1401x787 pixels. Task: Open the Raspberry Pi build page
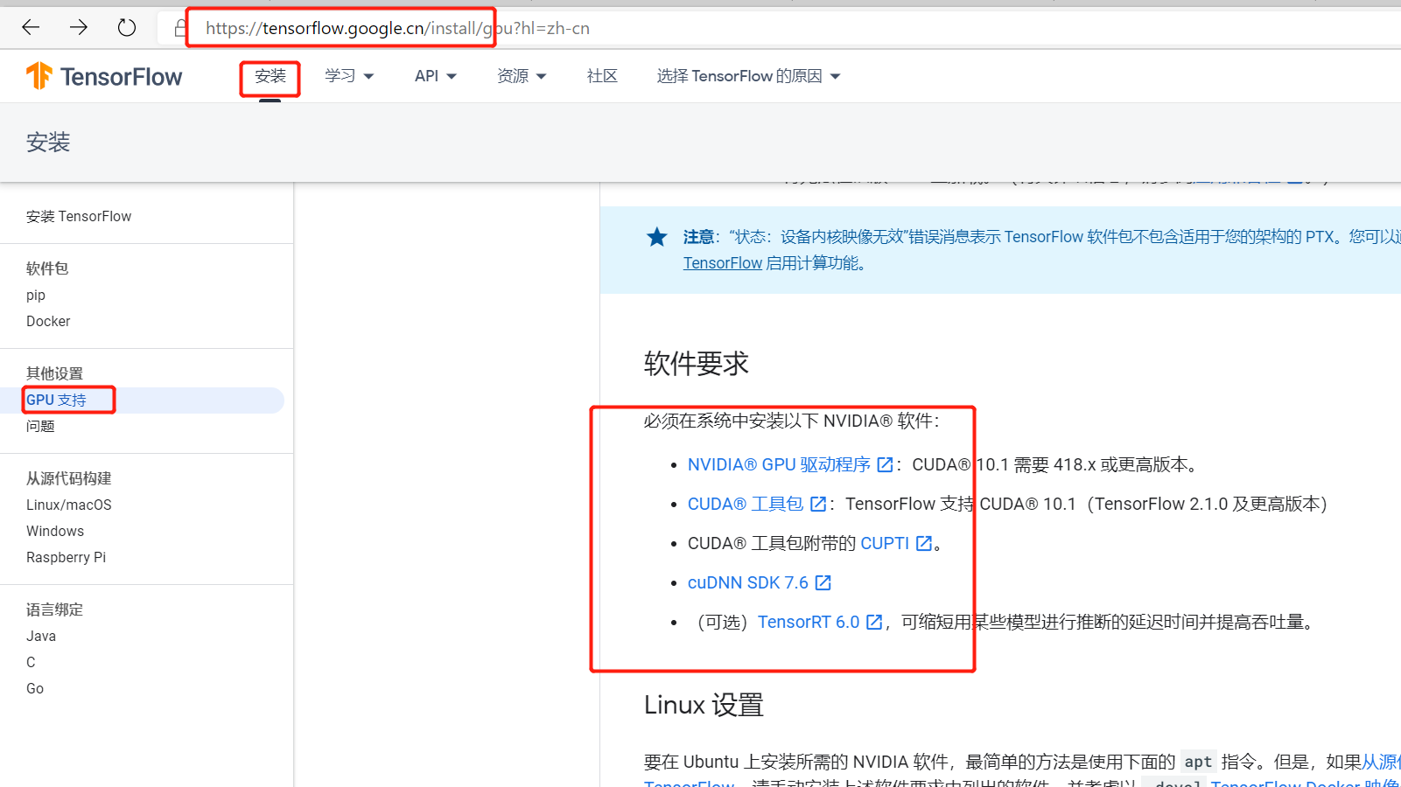[x=66, y=557]
